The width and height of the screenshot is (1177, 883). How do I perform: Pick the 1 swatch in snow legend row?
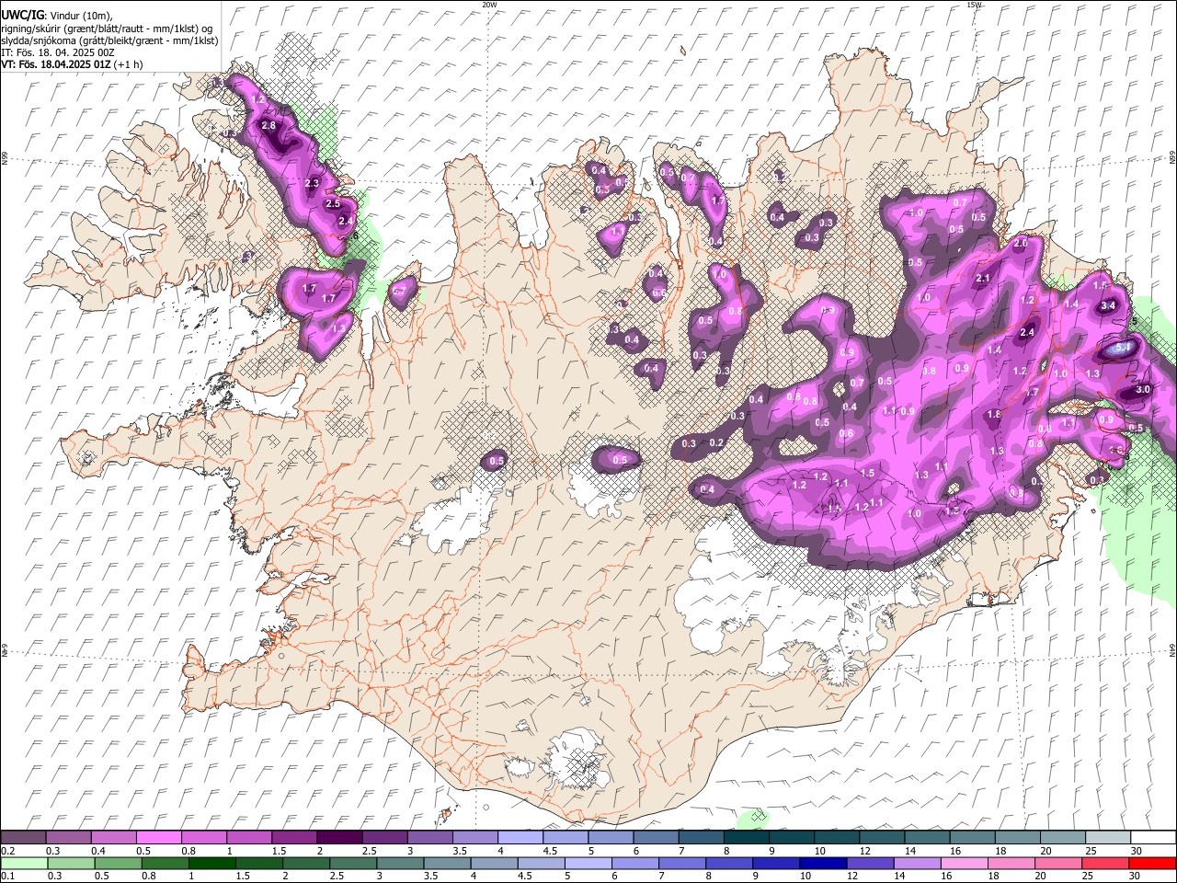(248, 837)
